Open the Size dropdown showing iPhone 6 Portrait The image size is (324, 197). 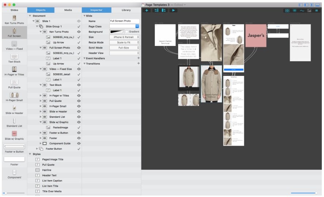[x=124, y=37]
